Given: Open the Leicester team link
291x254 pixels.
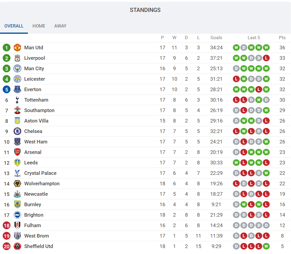Looking at the screenshot, I should click(34, 79).
